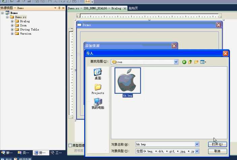Open the Desktop (桌面) shortcut

tap(98, 74)
